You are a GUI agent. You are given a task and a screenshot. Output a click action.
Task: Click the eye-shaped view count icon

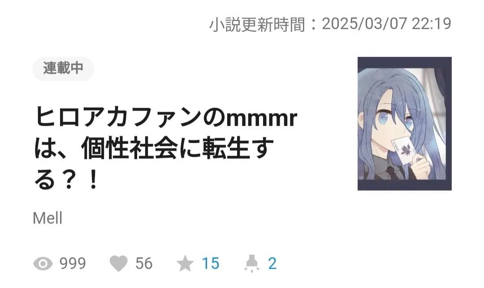click(43, 264)
